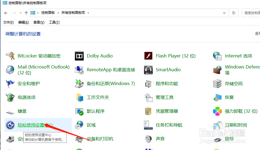Screen dimensions: 260x150
Task: Open the 存储空间 link text
Action: pyautogui.click(x=234, y=83)
